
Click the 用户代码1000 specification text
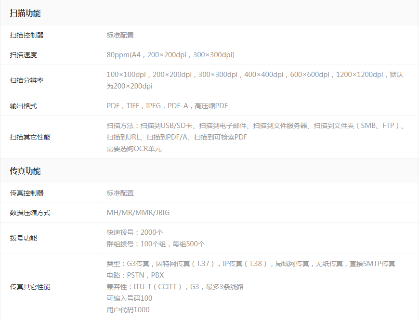[127, 309]
